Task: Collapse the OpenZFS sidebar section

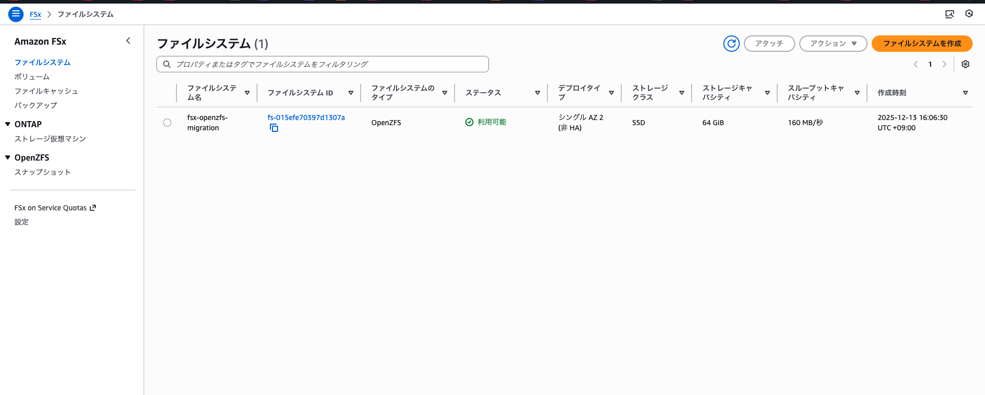Action: pos(8,157)
